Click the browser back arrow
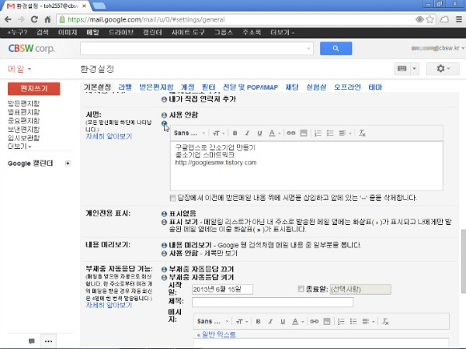This screenshot has height=349, width=466. click(x=8, y=19)
